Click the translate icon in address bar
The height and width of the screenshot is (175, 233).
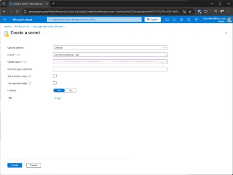(x=184, y=12)
